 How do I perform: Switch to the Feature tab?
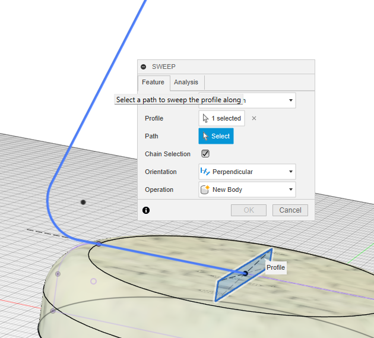click(x=153, y=83)
